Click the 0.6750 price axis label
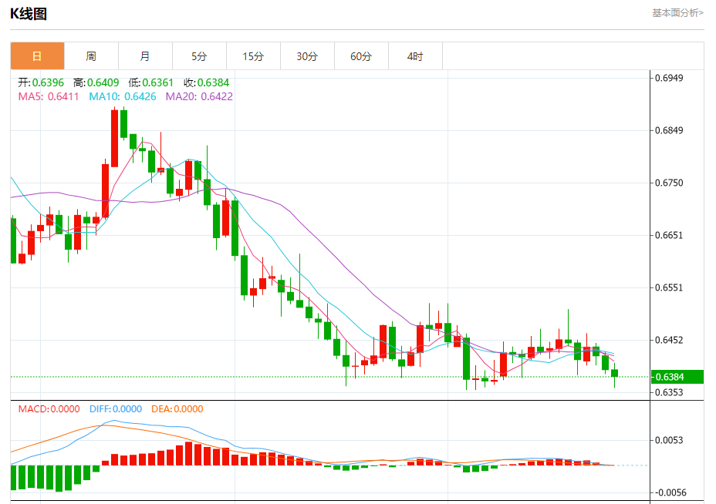The width and height of the screenshot is (716, 504). tap(669, 183)
